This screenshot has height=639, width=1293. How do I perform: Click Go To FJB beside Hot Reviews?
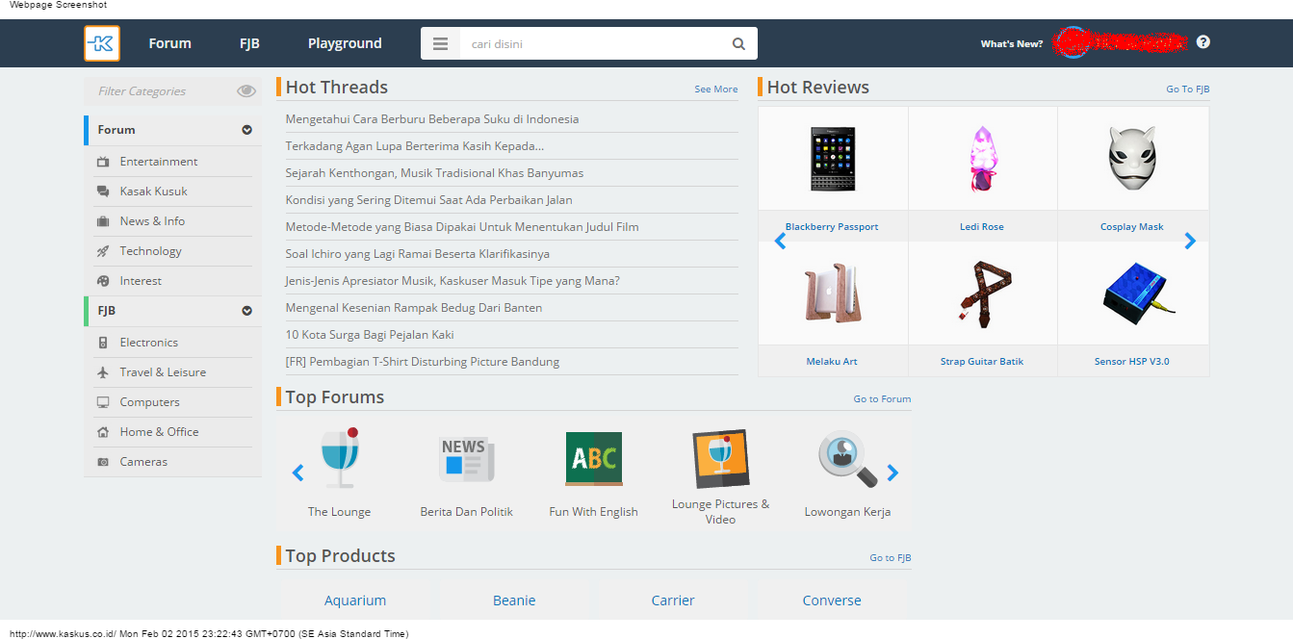pyautogui.click(x=1188, y=89)
